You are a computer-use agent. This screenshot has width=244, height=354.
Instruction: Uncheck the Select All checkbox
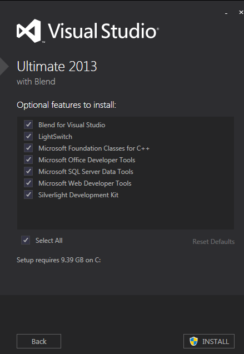[26, 240]
